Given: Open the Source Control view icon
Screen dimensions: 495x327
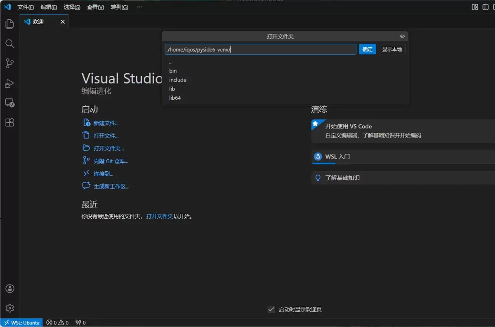Looking at the screenshot, I should pyautogui.click(x=9, y=63).
